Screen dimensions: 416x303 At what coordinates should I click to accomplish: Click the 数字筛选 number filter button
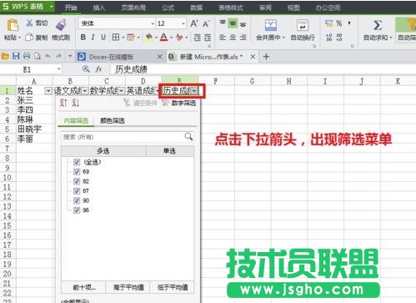179,103
